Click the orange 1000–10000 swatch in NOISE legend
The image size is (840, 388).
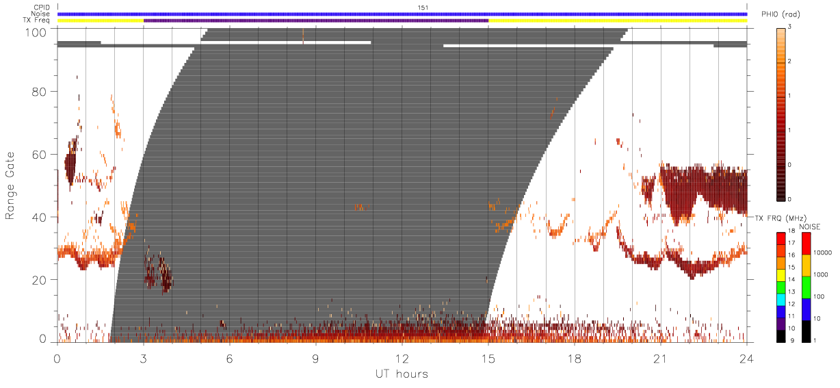point(806,266)
